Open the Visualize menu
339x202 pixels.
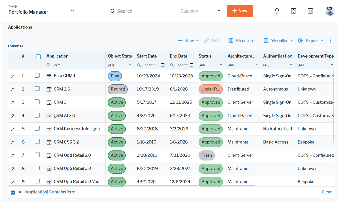(278, 41)
